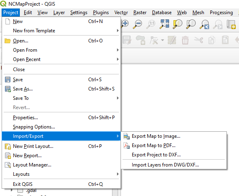Click the Zoom Out magnifier icon
Image resolution: width=239 pixels, height=196 pixels.
click(x=137, y=24)
